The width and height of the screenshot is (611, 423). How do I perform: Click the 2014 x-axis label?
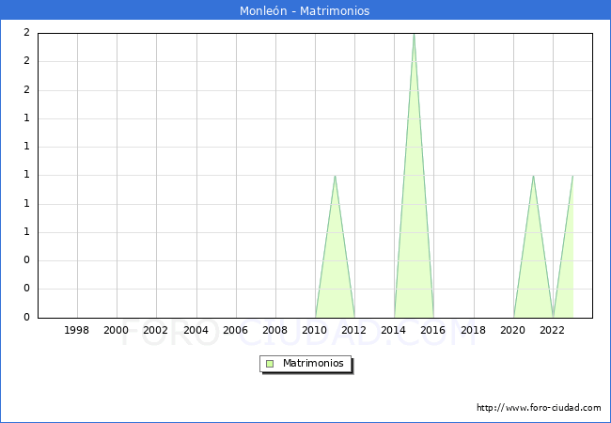tap(394, 330)
